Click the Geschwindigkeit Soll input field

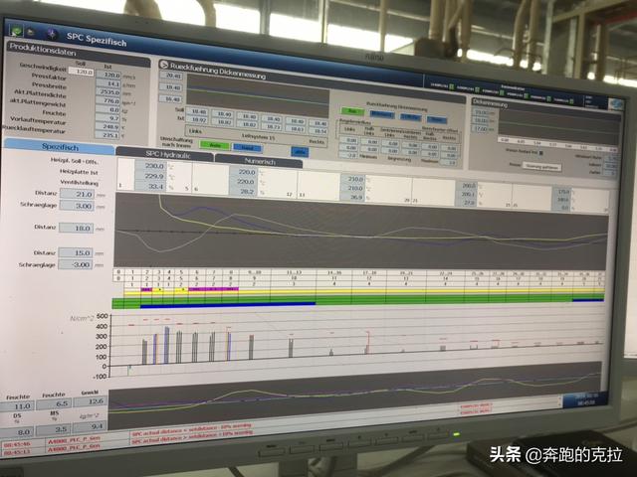82,73
